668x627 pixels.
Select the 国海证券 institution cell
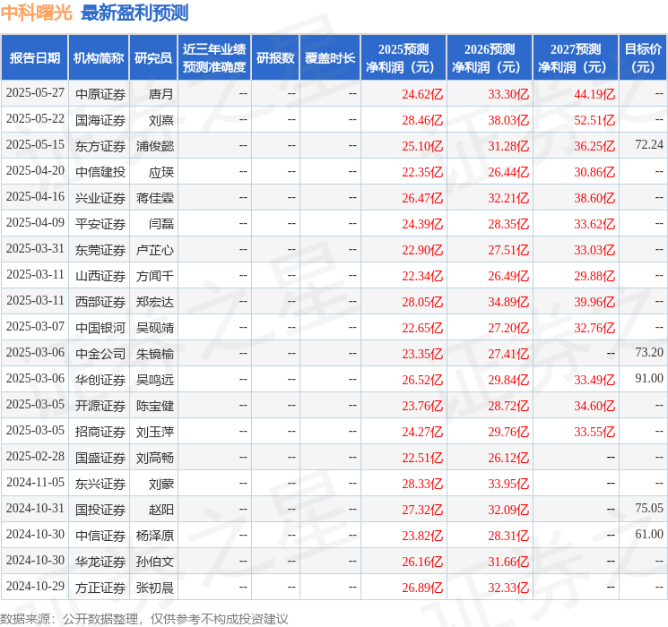pos(100,120)
